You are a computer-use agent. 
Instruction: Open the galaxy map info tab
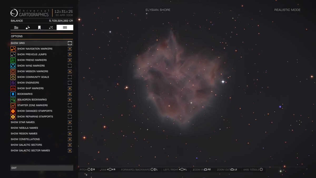point(16,27)
